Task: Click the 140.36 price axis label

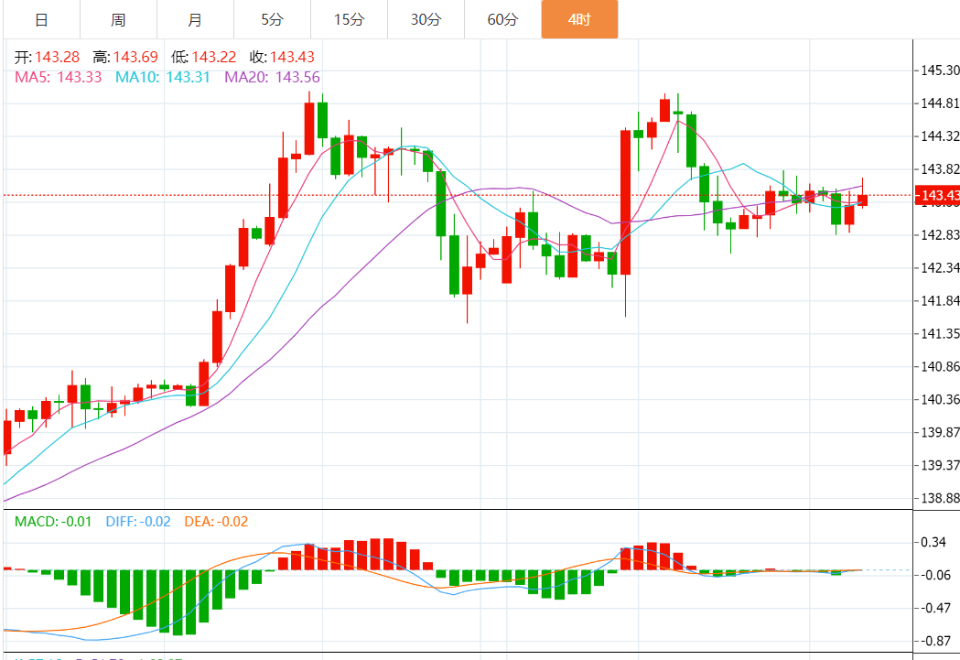Action: pyautogui.click(x=940, y=399)
